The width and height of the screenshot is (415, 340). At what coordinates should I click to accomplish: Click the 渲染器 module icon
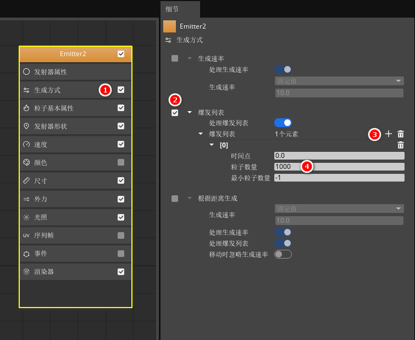26,272
